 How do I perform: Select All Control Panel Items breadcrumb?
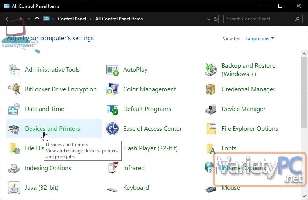[x=119, y=19]
